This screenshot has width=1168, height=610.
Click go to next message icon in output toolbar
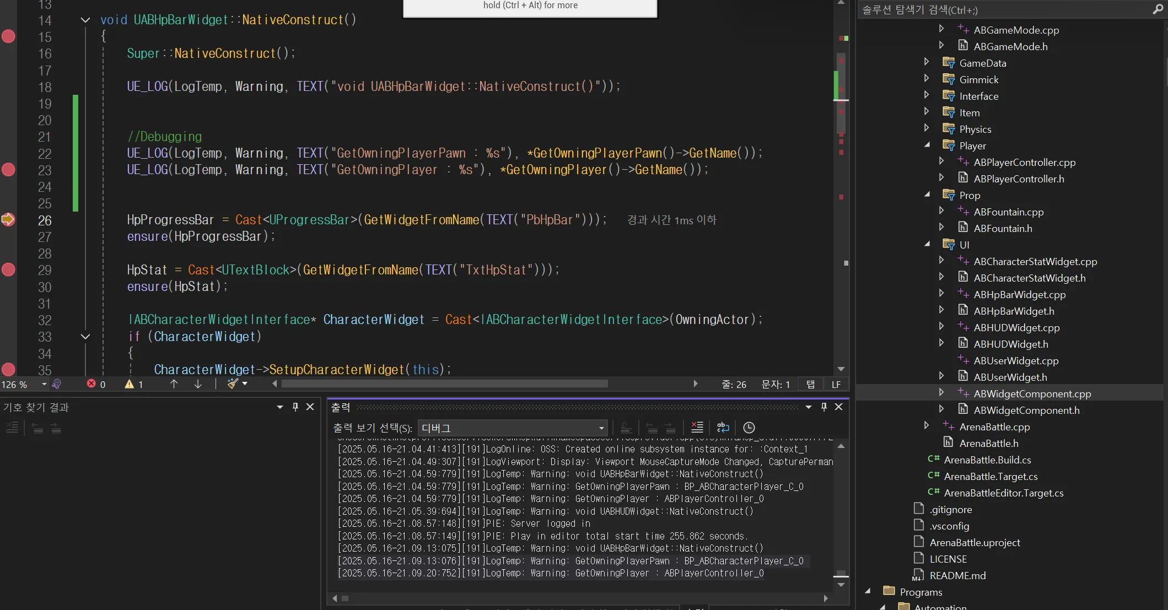click(670, 428)
